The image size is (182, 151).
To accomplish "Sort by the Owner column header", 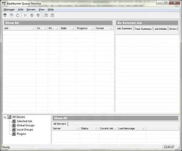I will tap(104, 28).
